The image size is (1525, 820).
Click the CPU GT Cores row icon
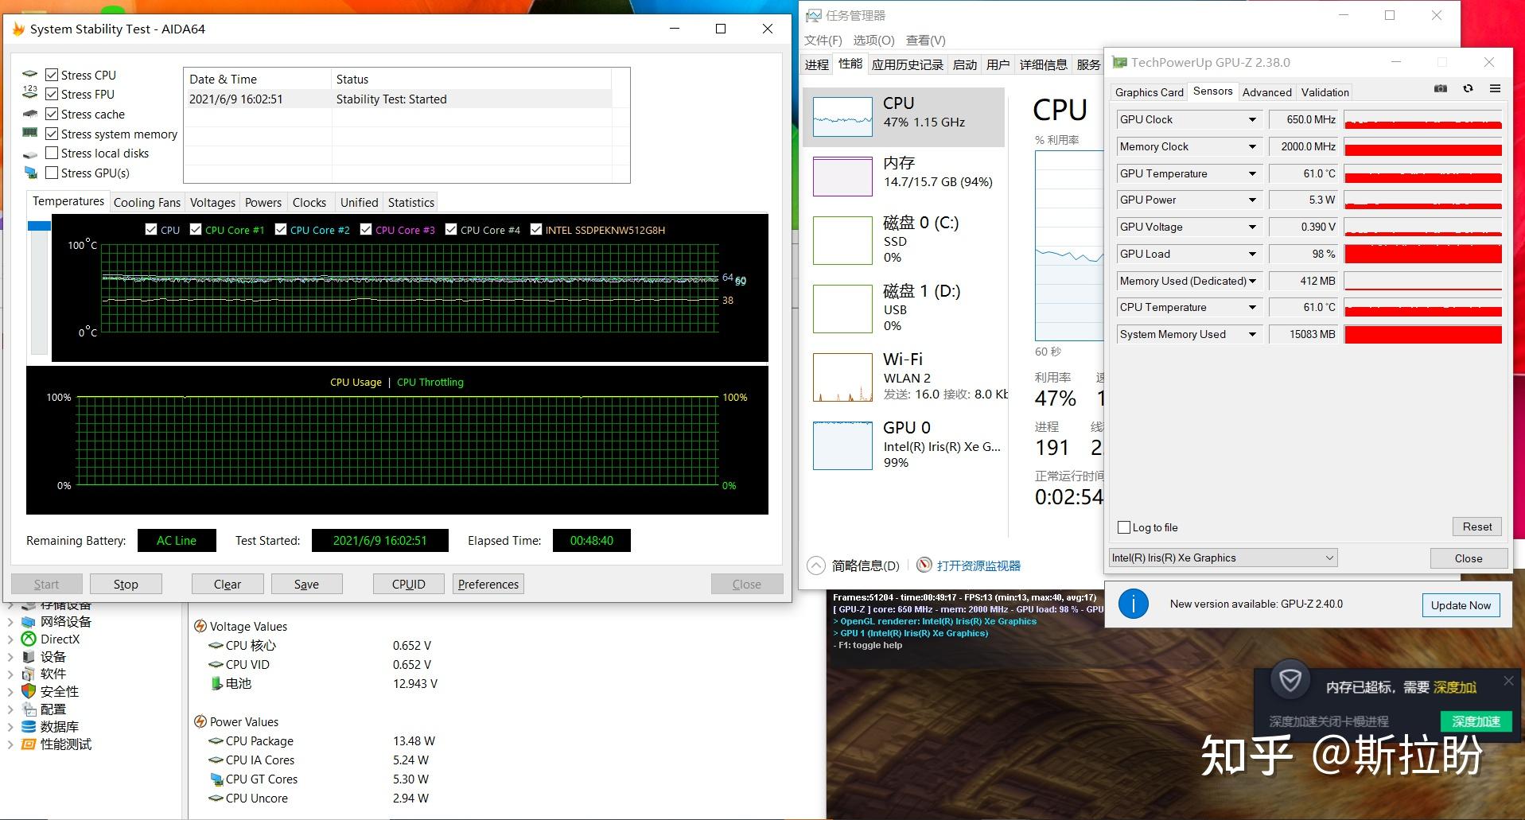[x=216, y=779]
